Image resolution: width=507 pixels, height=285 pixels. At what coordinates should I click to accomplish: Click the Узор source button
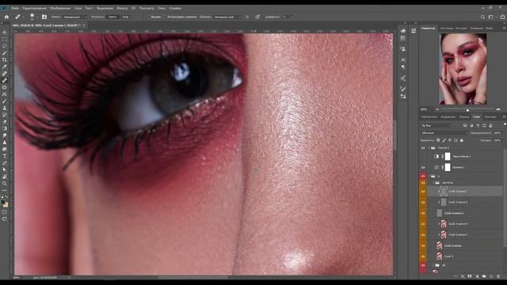125,17
